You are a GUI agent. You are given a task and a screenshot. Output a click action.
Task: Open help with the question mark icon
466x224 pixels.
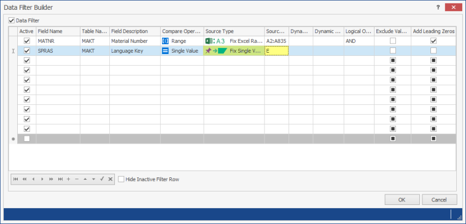[438, 7]
